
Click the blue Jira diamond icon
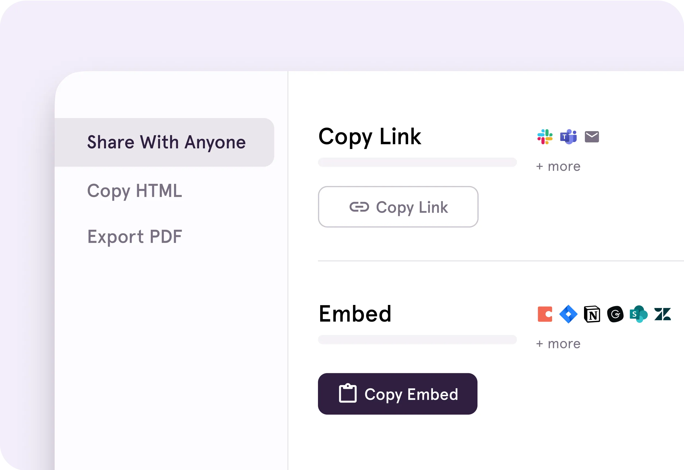(568, 314)
